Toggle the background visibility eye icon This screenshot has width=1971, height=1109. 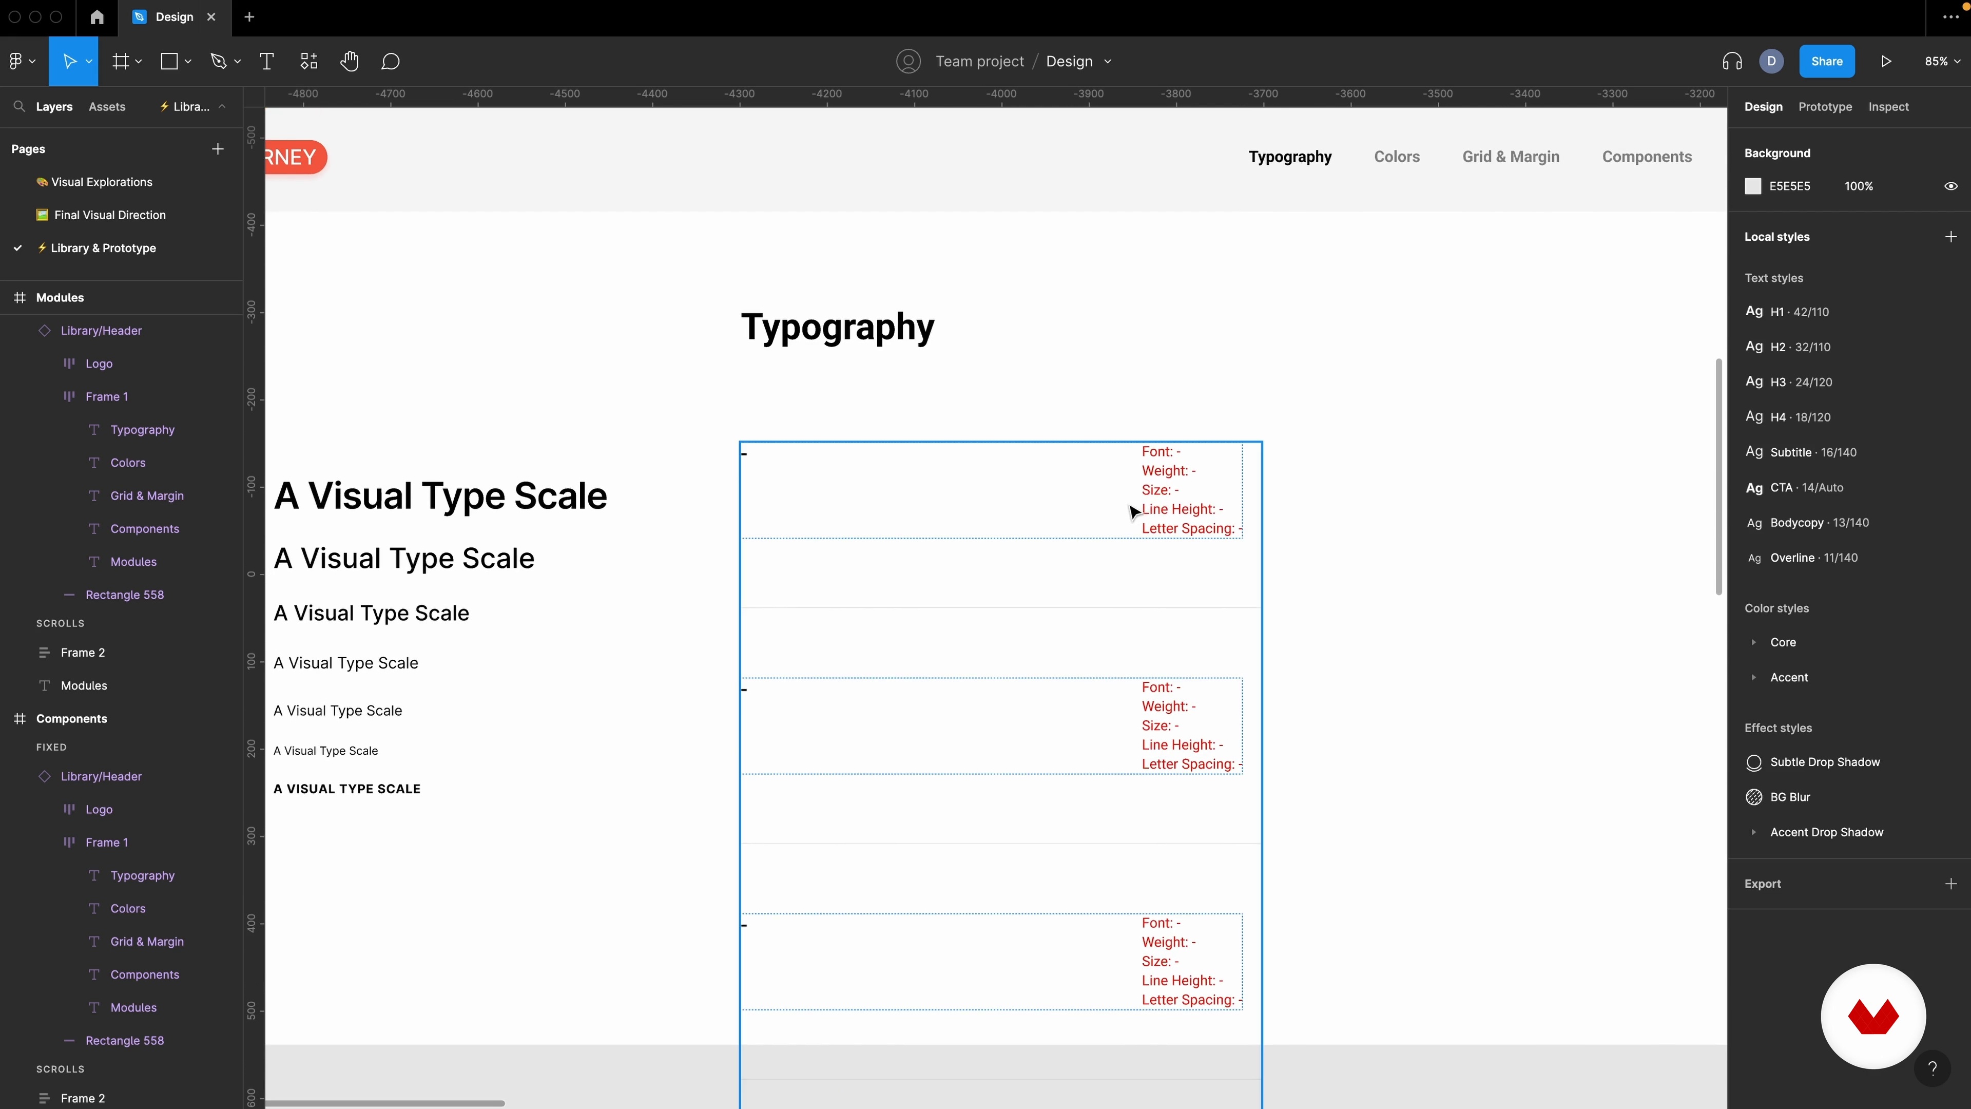pos(1950,186)
